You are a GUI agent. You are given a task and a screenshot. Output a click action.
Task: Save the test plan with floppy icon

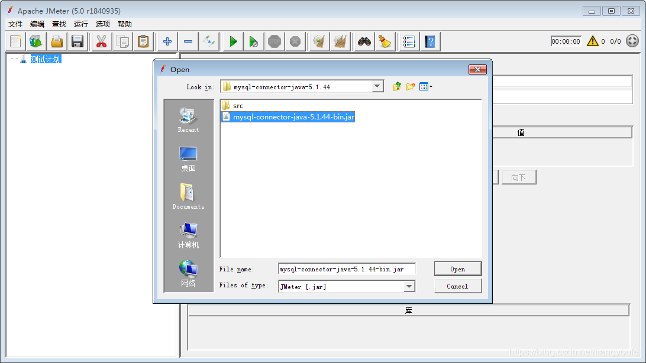click(x=77, y=41)
